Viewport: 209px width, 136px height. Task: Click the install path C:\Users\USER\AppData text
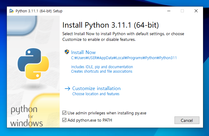coord(124,58)
